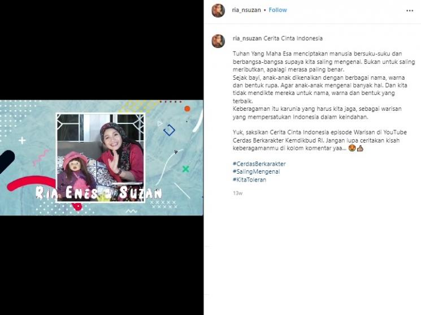Click the profile avatar beside the caption
Screen dimensions: 421x315
218,41
